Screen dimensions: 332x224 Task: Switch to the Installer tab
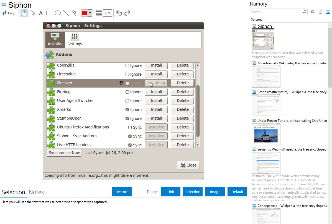[x=55, y=39]
